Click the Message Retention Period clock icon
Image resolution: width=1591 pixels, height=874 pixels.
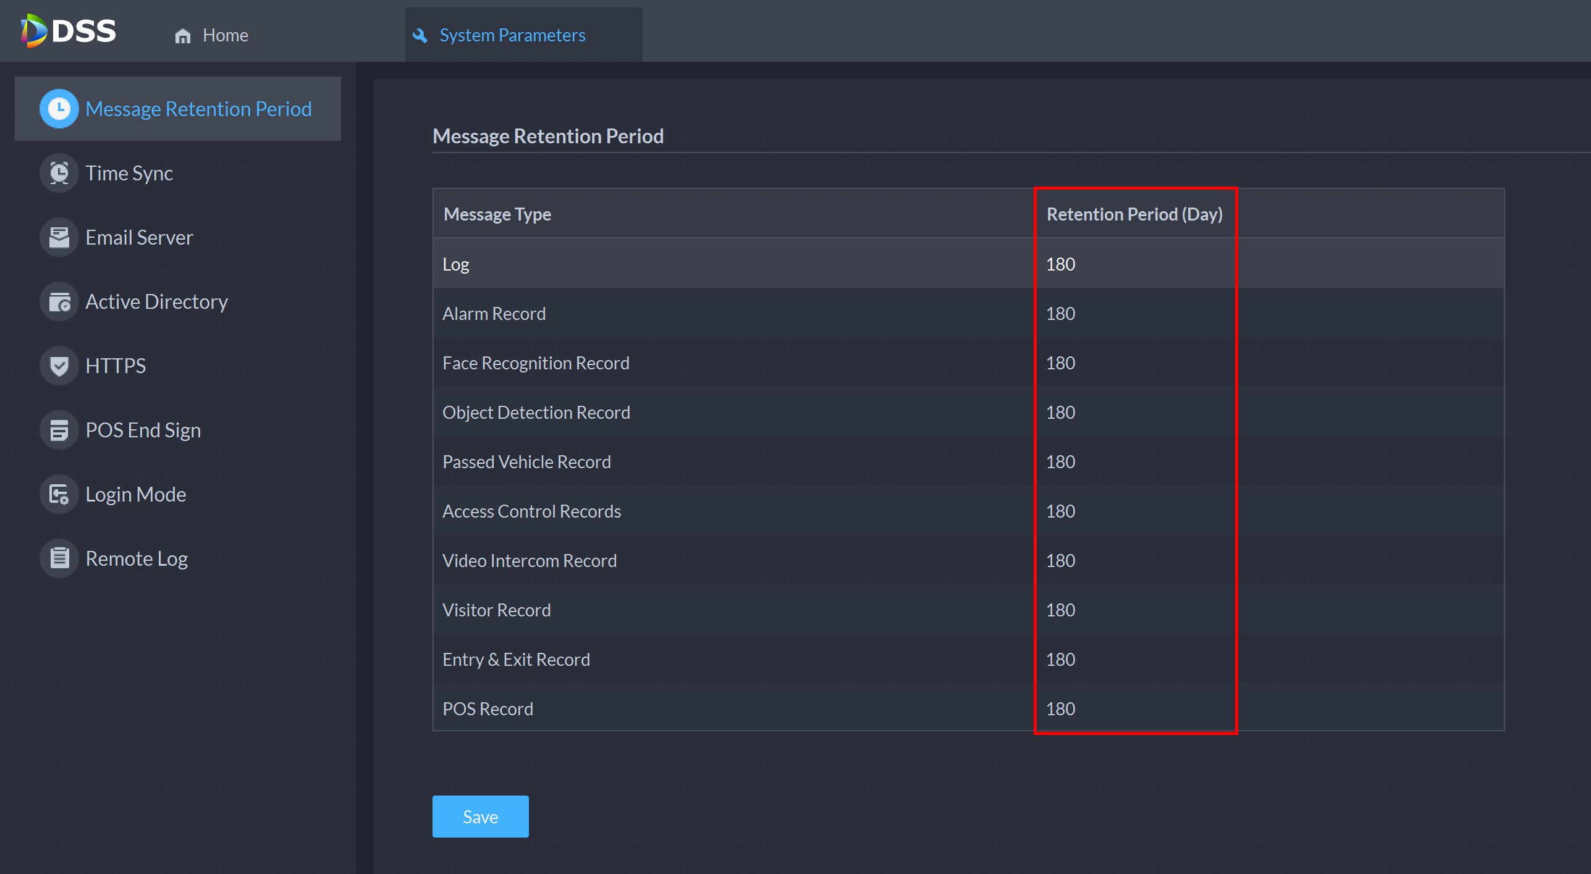[59, 109]
